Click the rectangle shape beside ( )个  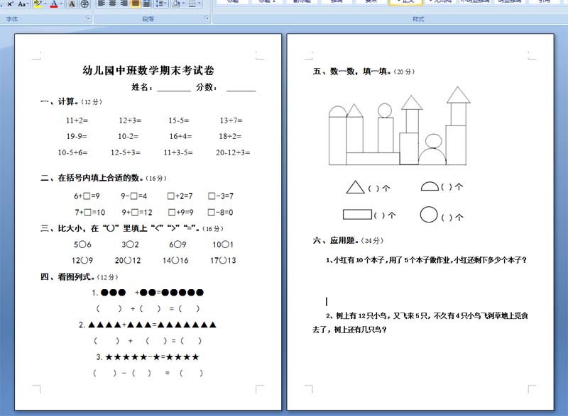click(x=358, y=214)
